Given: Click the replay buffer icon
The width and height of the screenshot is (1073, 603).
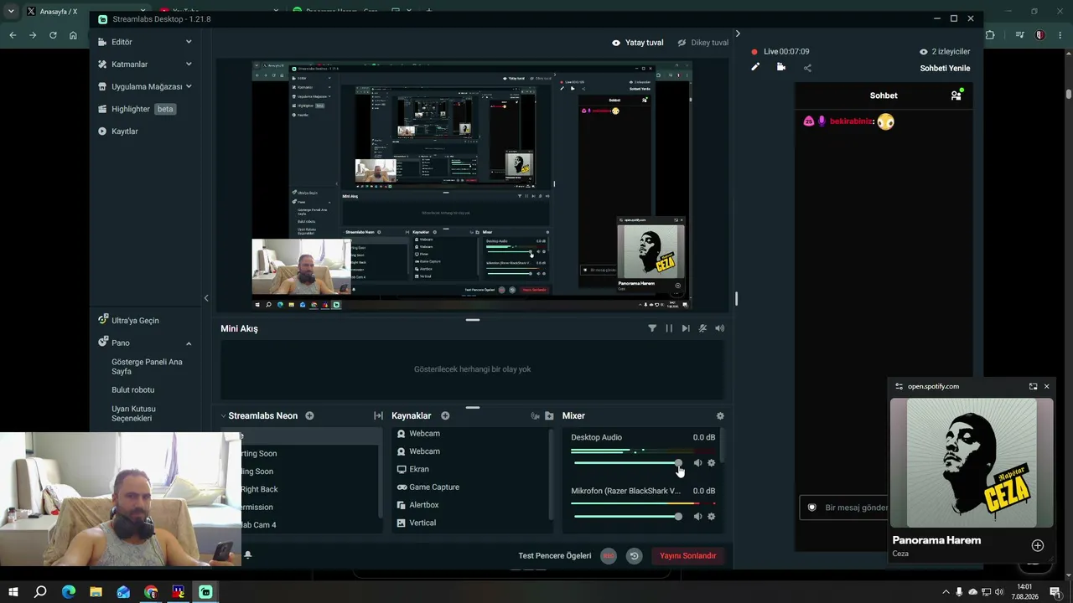Looking at the screenshot, I should point(634,556).
